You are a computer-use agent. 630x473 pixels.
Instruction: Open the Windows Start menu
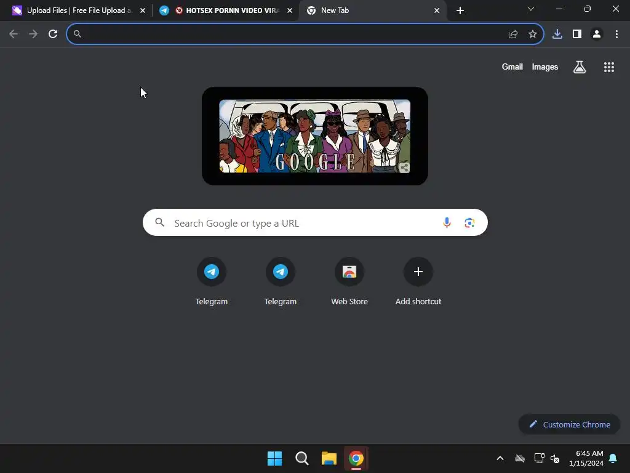275,458
